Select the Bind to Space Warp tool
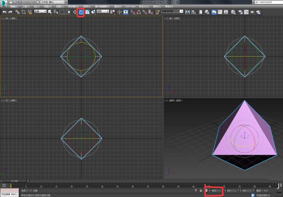283x197 pixels. 30,12
